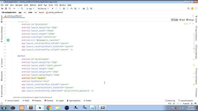Screen dimensions: 198x111
Task: Click the warnings indicator showing 11
Action: pyautogui.click(x=186, y=24)
